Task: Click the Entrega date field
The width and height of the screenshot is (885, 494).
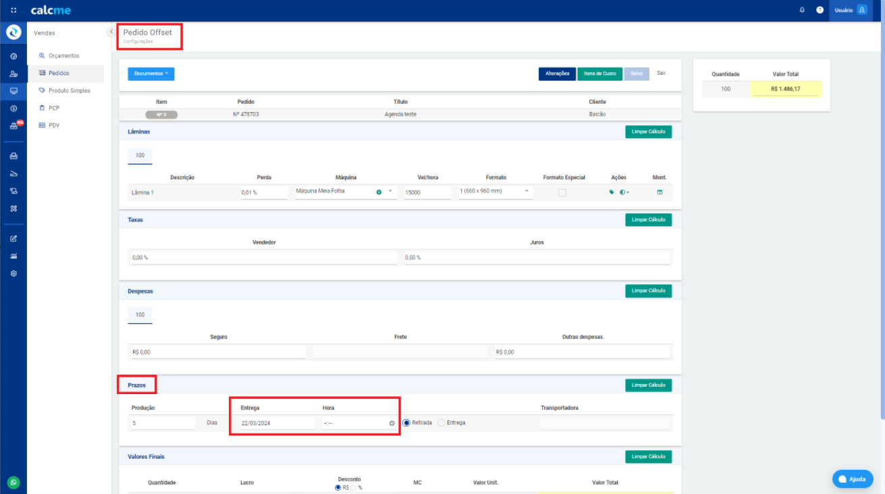Action: (x=277, y=423)
